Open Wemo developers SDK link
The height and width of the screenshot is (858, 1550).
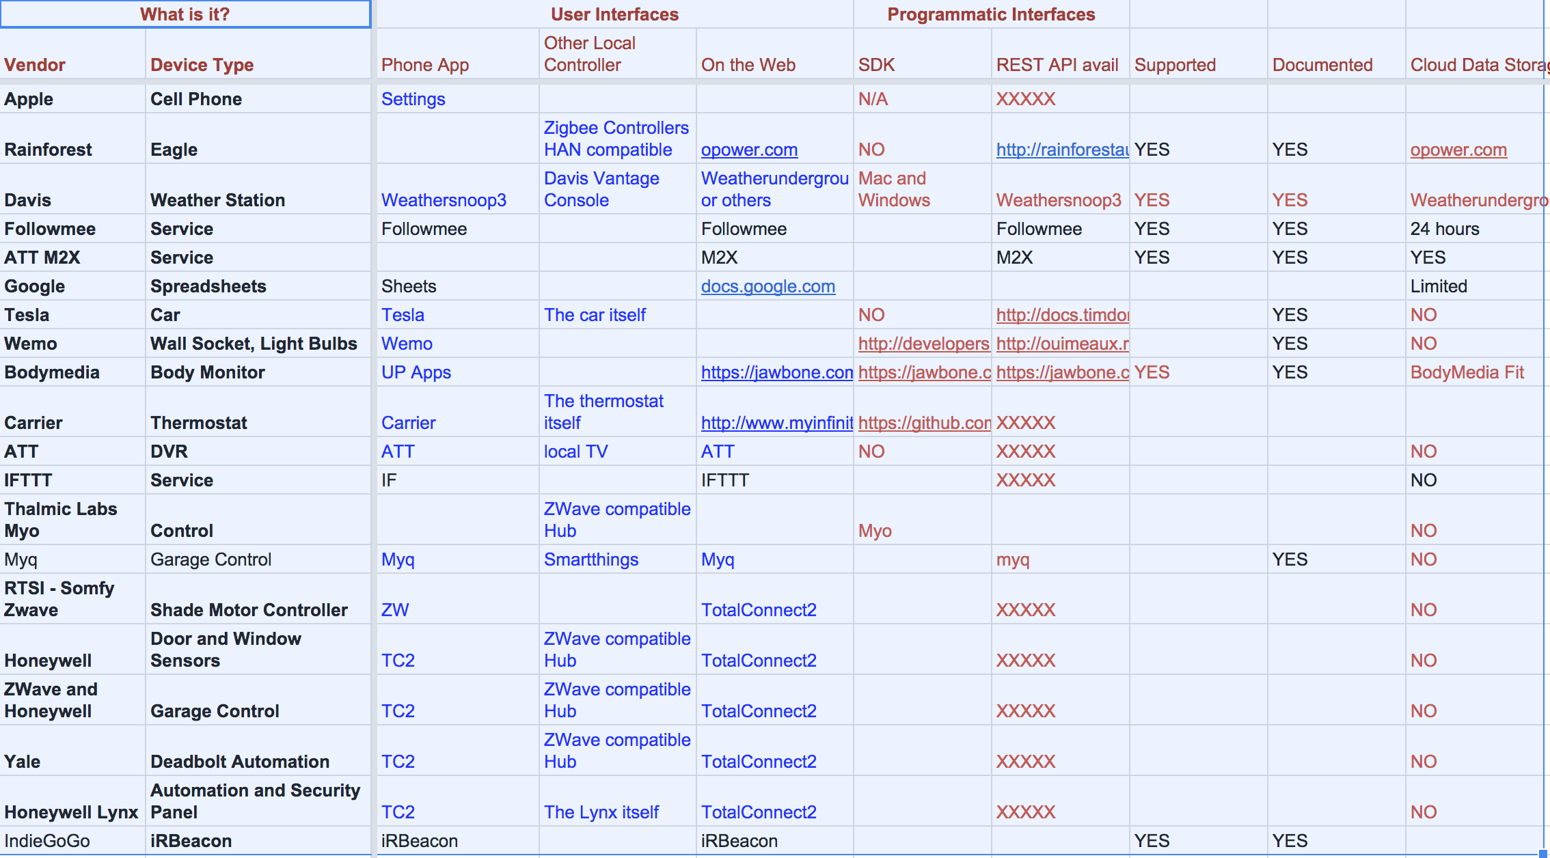tap(923, 344)
